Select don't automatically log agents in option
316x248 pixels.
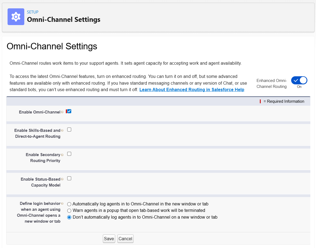click(69, 217)
